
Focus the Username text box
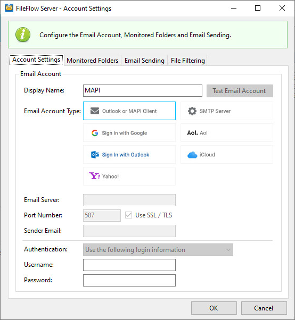tap(129, 265)
